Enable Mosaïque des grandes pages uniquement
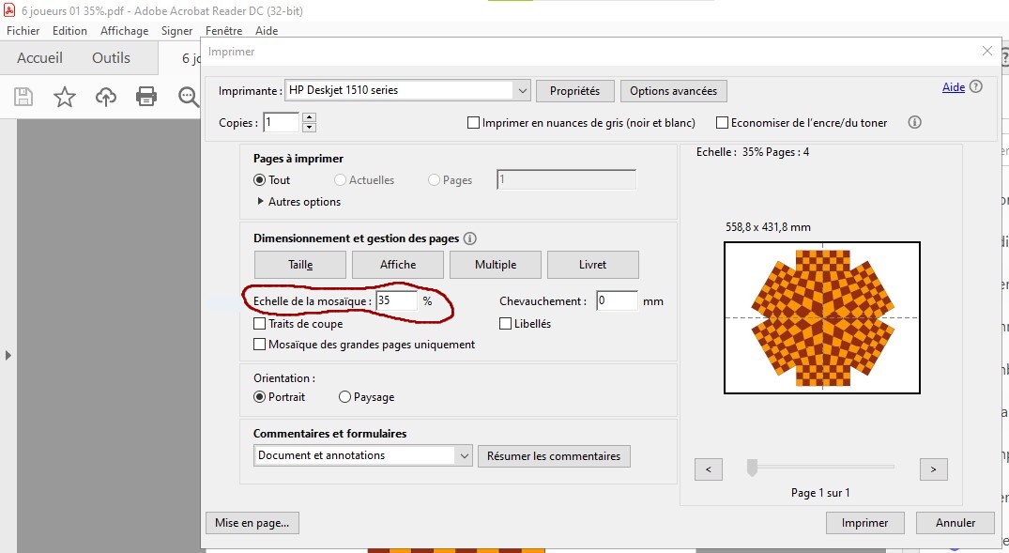This screenshot has width=1009, height=553. coord(259,345)
